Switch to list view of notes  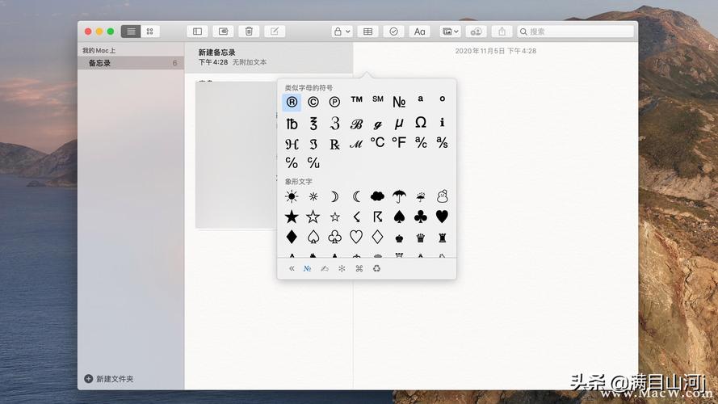tap(131, 32)
